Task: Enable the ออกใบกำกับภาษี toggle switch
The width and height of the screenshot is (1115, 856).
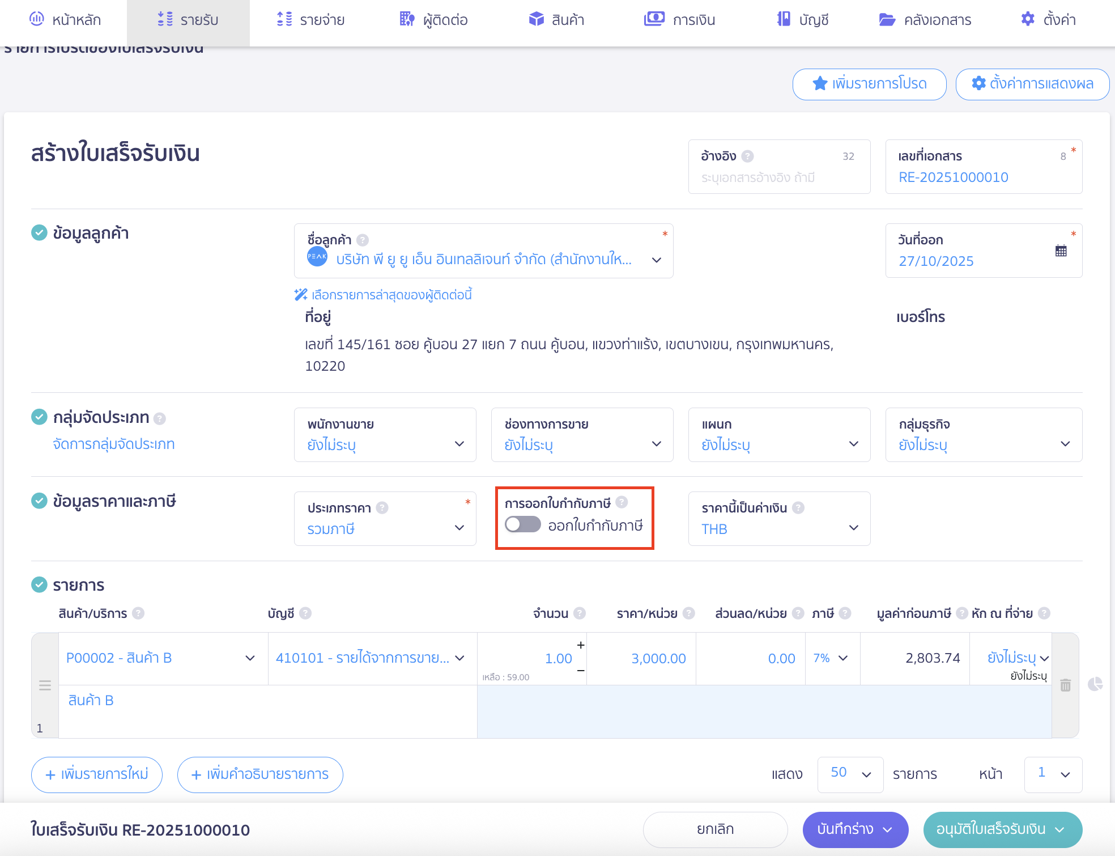Action: 522,524
